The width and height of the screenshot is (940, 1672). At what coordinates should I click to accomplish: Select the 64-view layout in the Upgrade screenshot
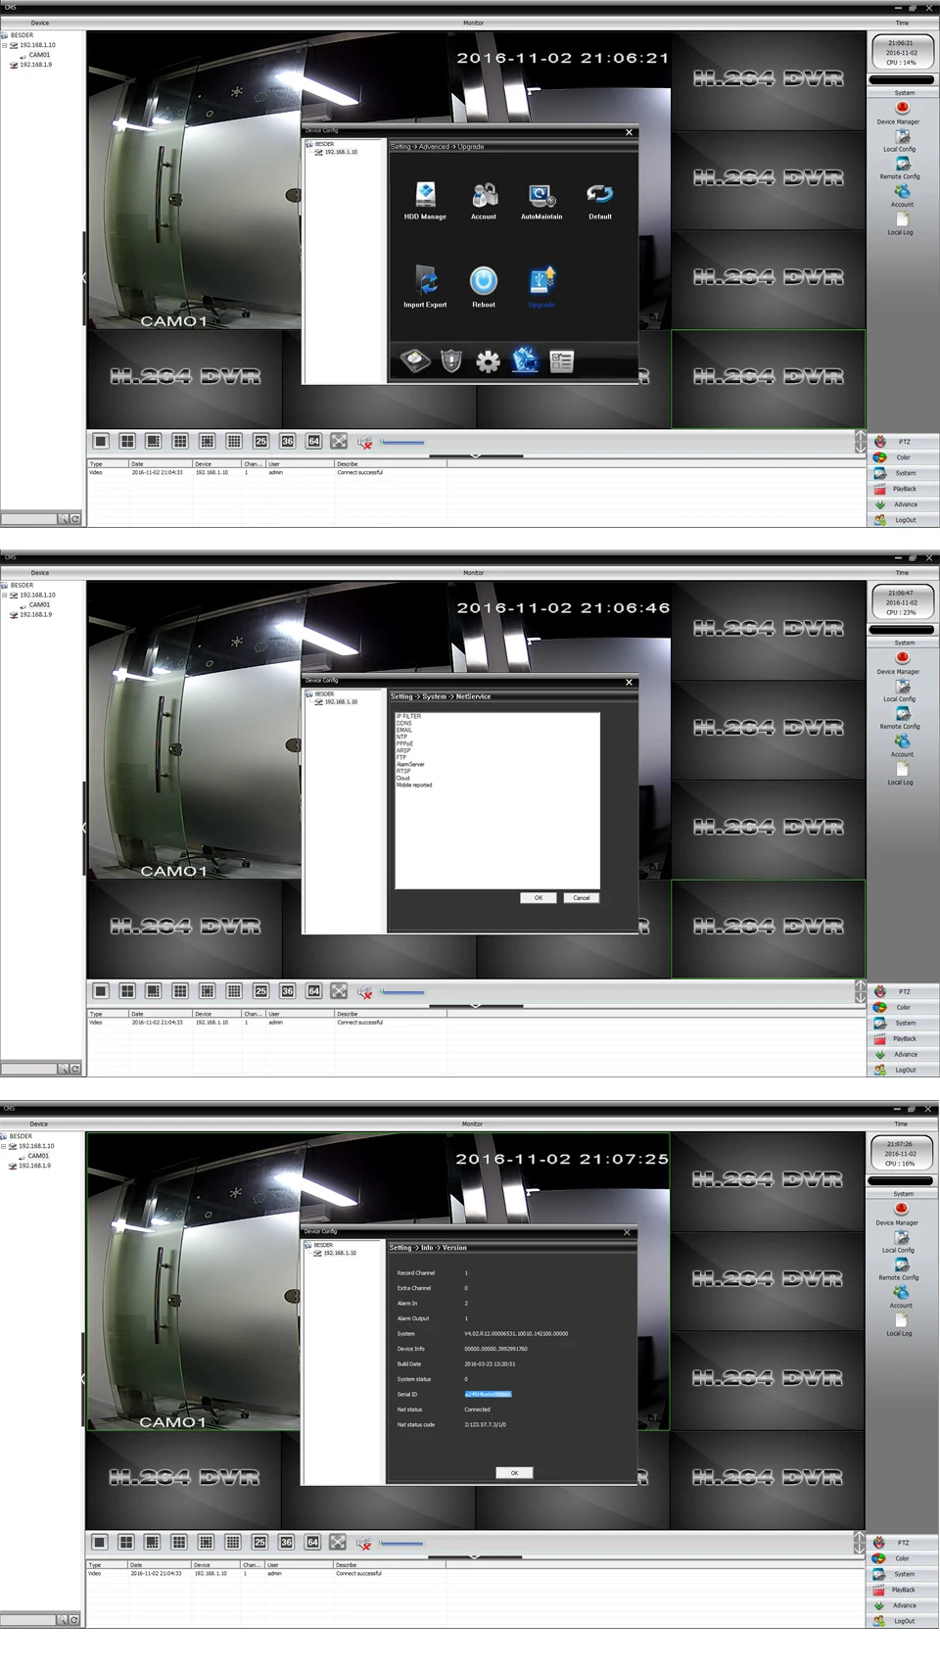coord(313,442)
